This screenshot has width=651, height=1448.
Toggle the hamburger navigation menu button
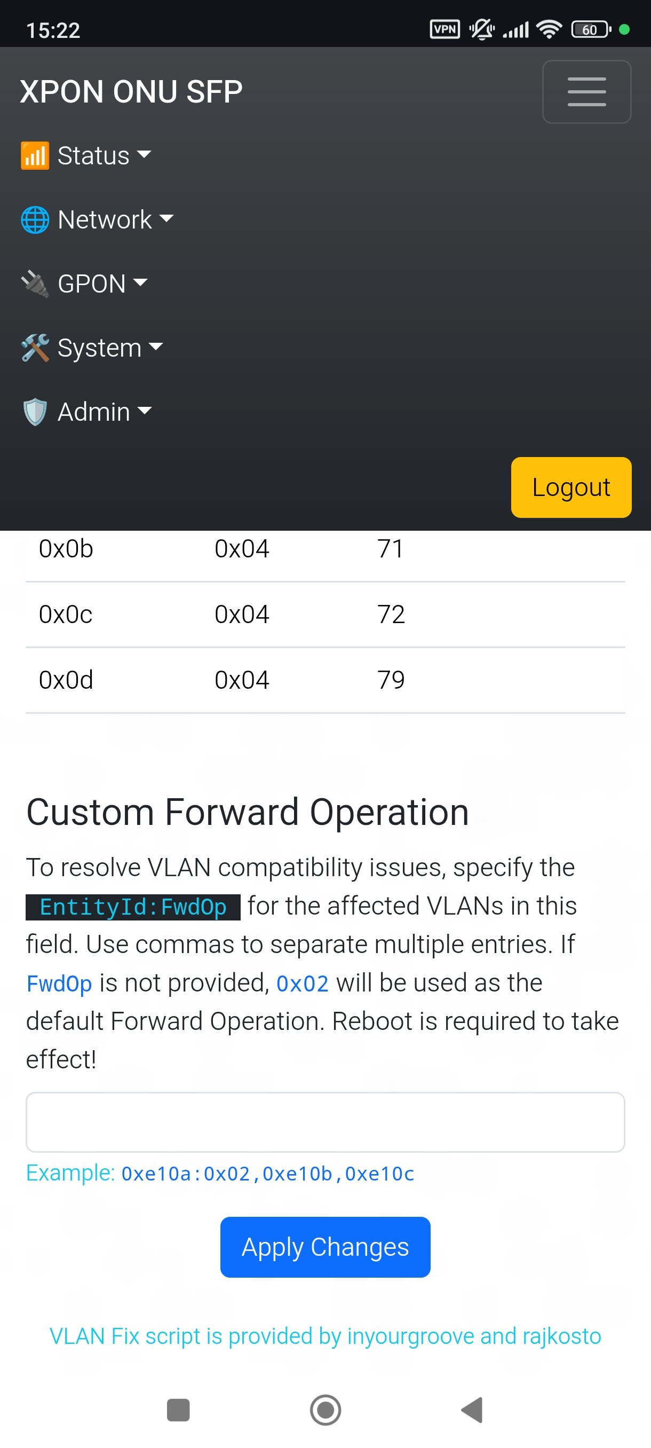coord(586,92)
